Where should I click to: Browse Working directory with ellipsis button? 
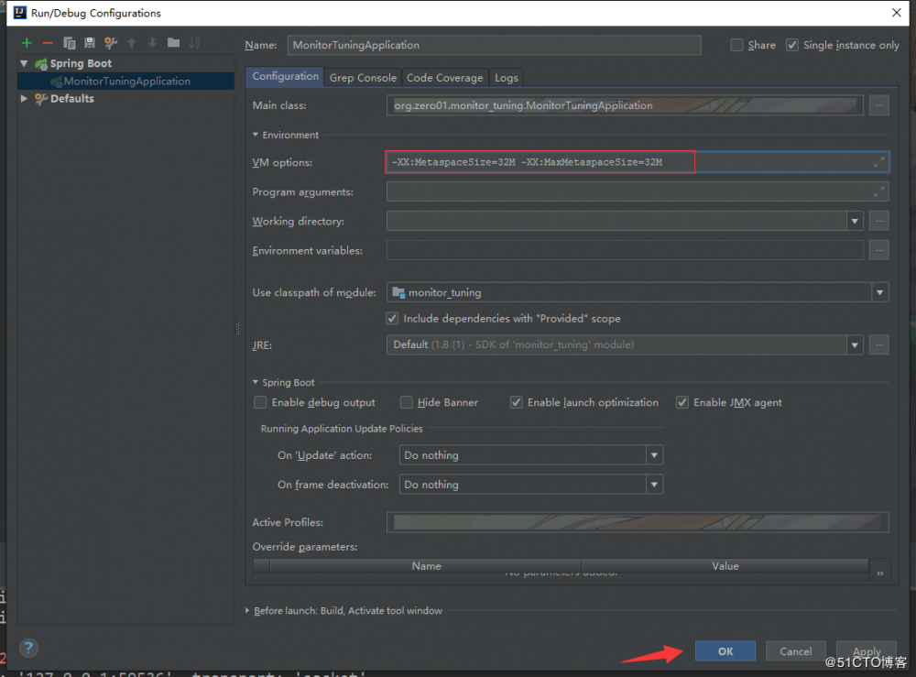click(x=878, y=221)
